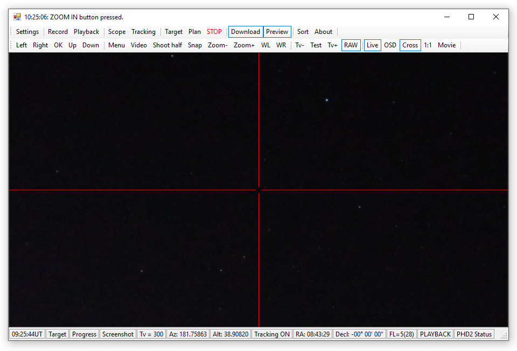Minimize the application window
This screenshot has height=351, width=517.
pyautogui.click(x=447, y=17)
